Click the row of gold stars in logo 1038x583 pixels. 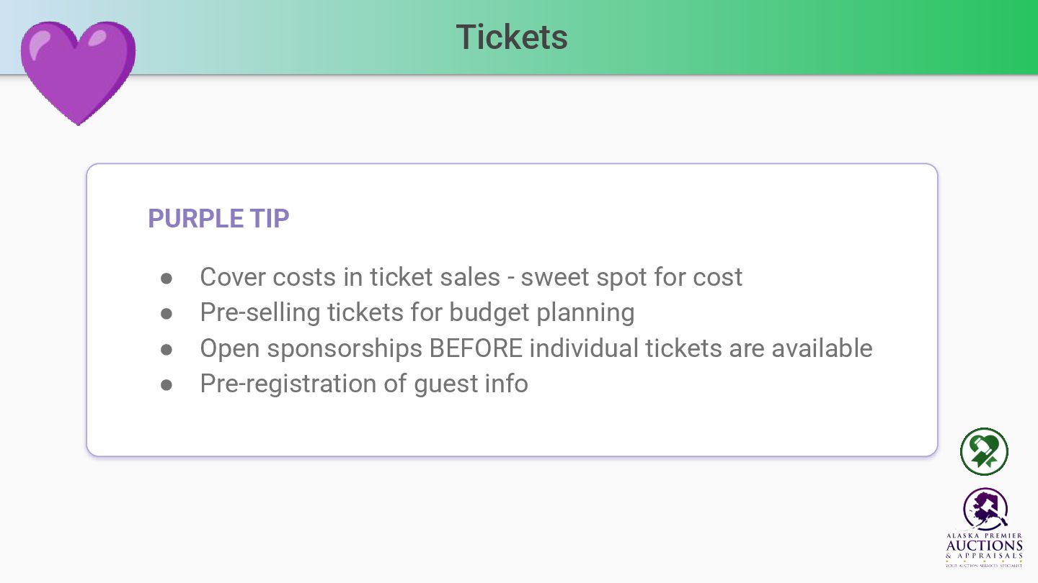pos(984,561)
